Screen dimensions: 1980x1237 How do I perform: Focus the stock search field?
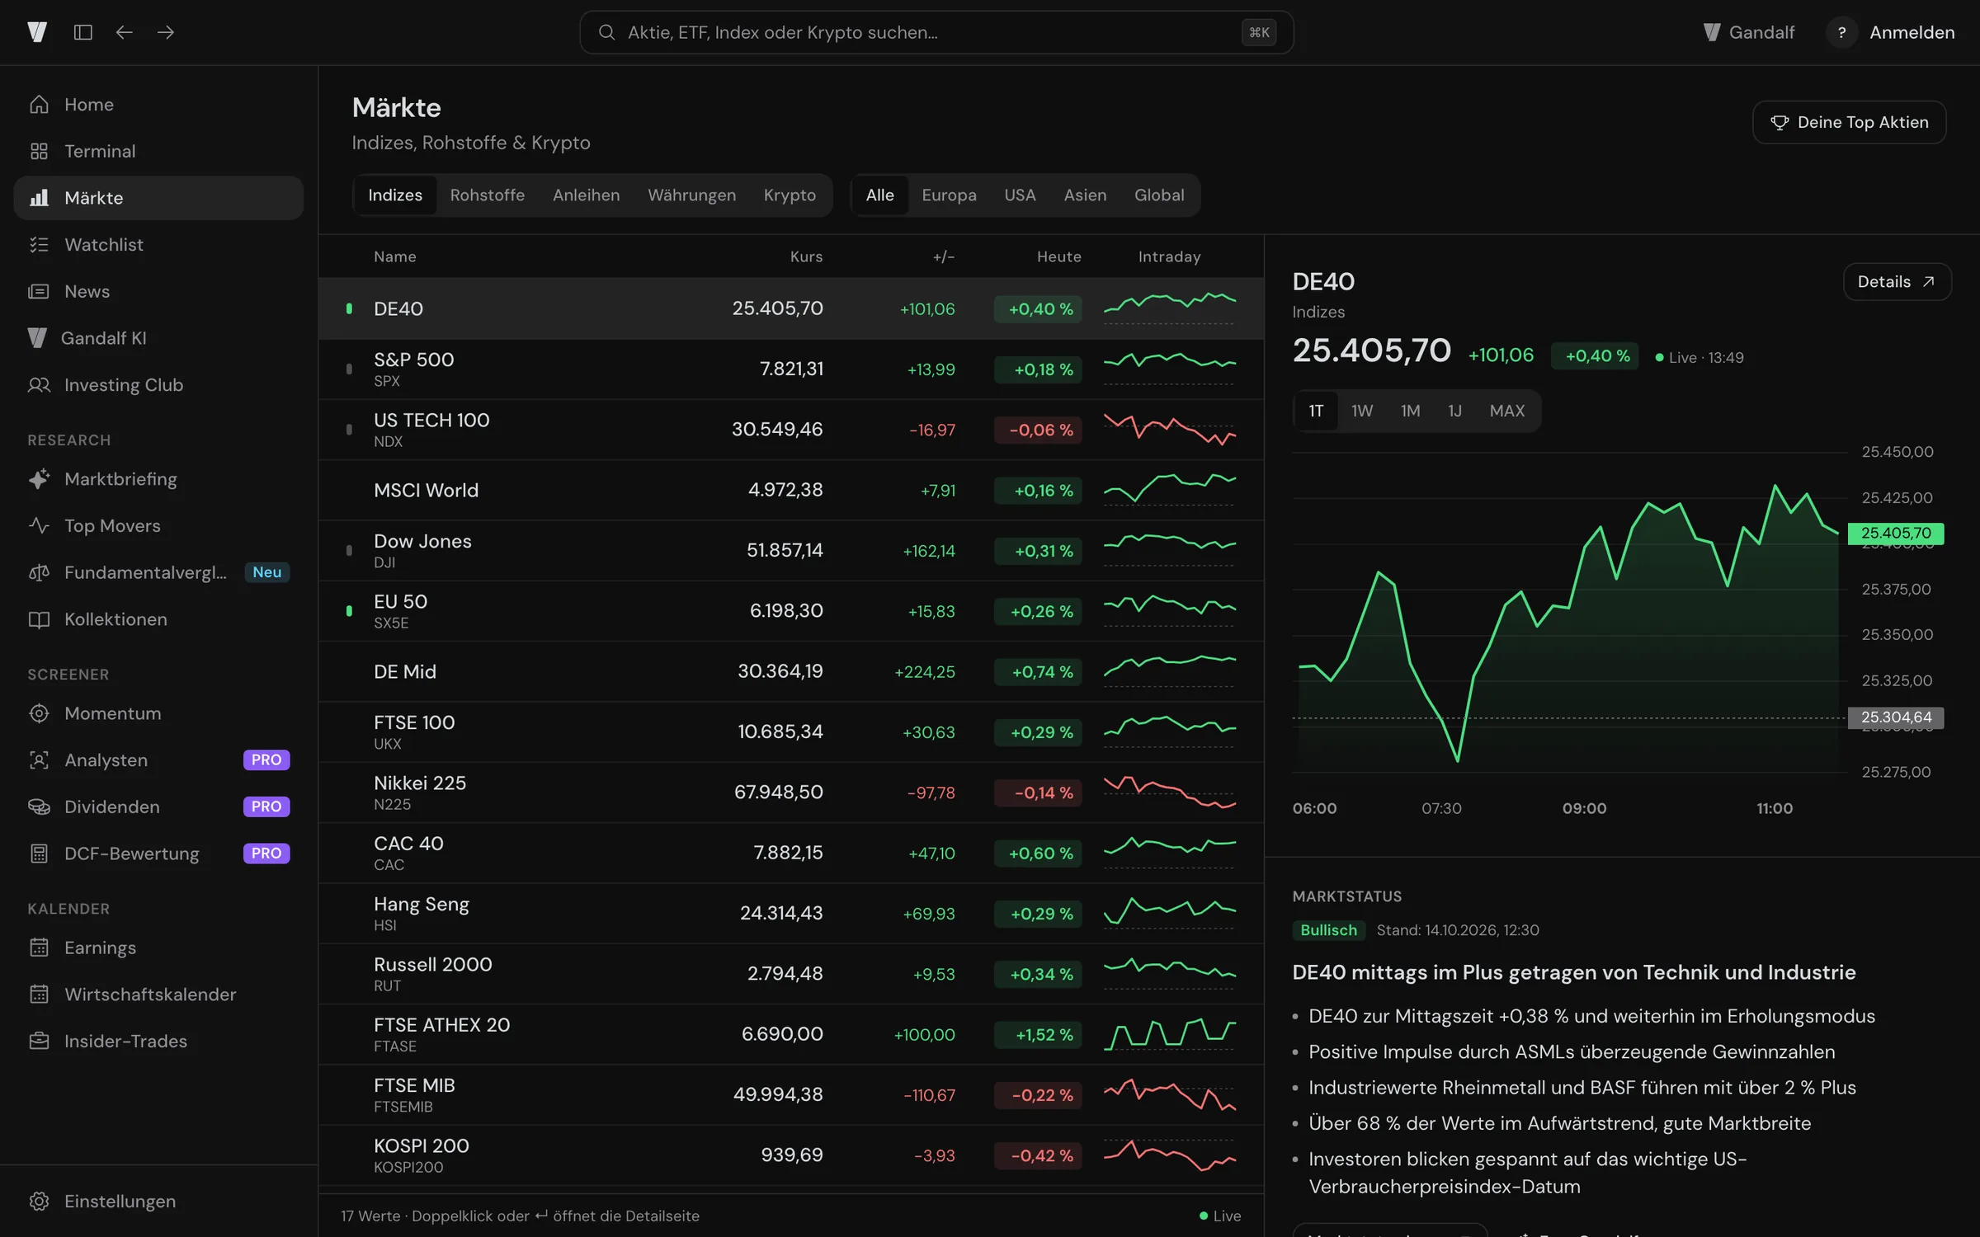936,32
